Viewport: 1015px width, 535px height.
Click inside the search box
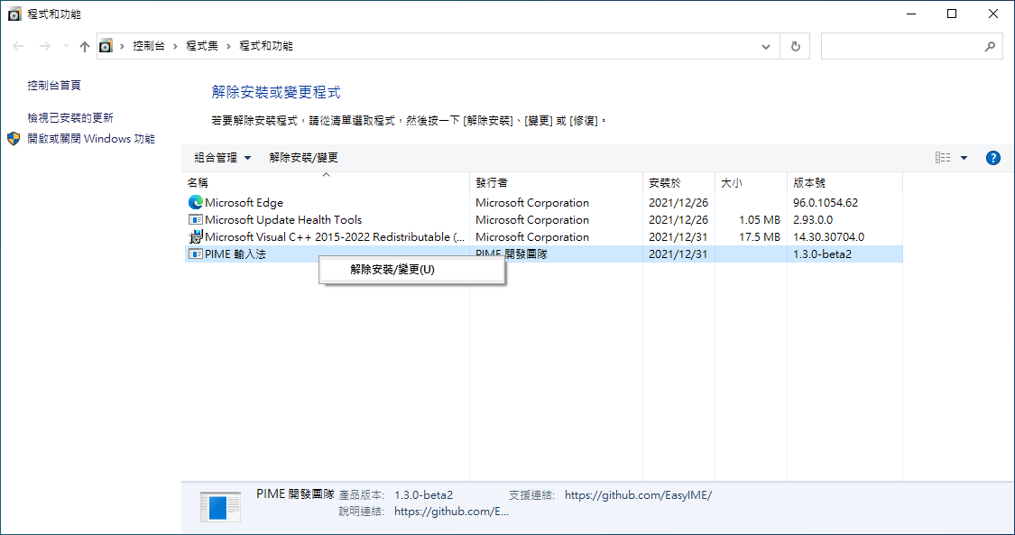pos(902,45)
